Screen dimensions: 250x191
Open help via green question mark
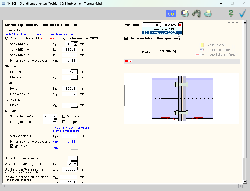point(231,13)
